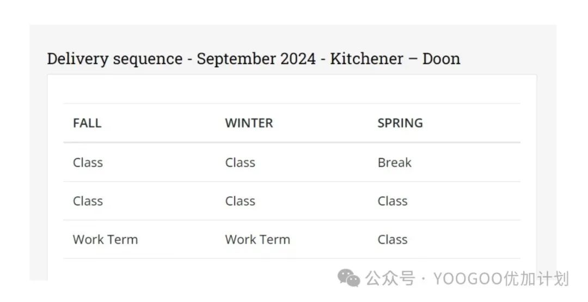The image size is (588, 302).
Task: Select last-row Class cell under SPRING
Action: (x=392, y=240)
